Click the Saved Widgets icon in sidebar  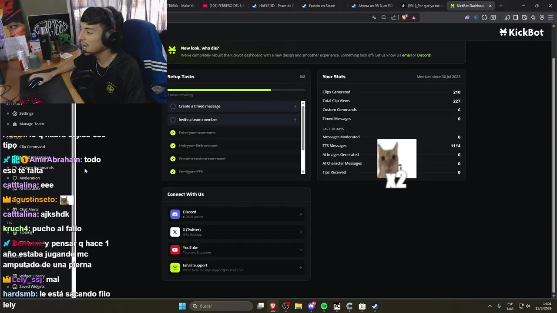coord(15,287)
